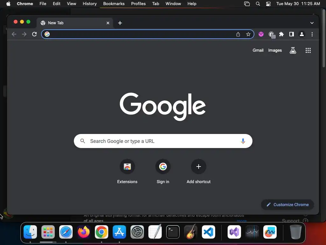Open Spotlight search in menu bar
326x245 pixels.
[258, 4]
